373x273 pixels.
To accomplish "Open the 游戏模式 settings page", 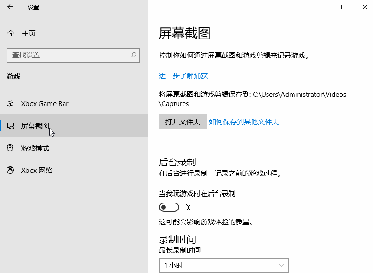I will coord(36,148).
